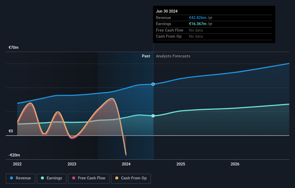Click the 2024 x-axis label
The height and width of the screenshot is (188, 295).
coord(126,164)
